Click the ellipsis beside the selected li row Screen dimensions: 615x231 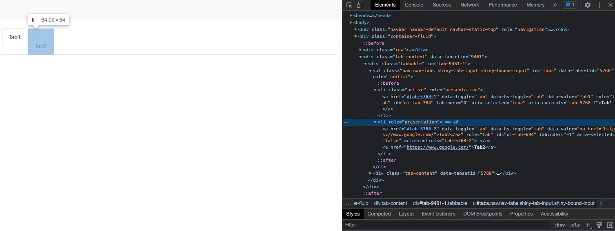click(x=346, y=122)
